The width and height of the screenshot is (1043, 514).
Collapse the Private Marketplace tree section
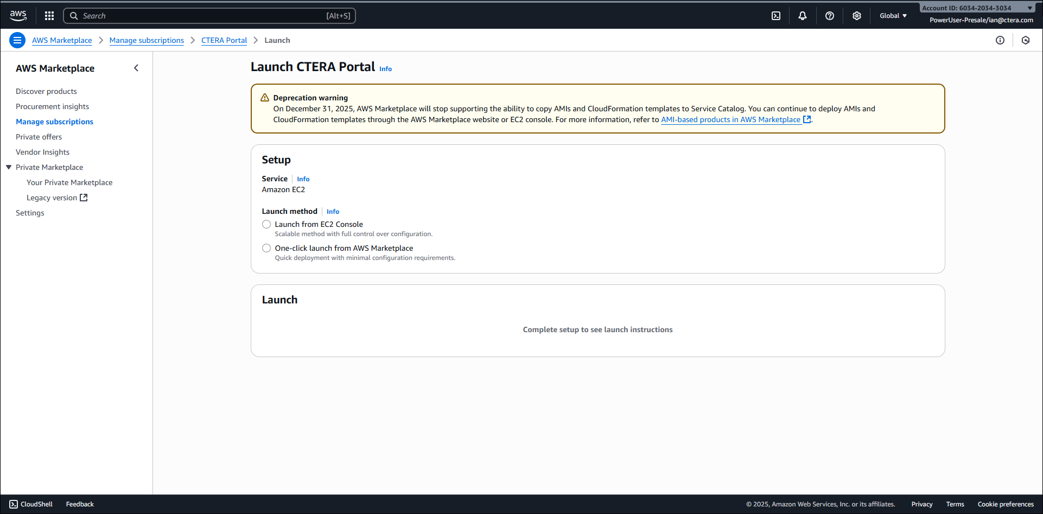9,167
